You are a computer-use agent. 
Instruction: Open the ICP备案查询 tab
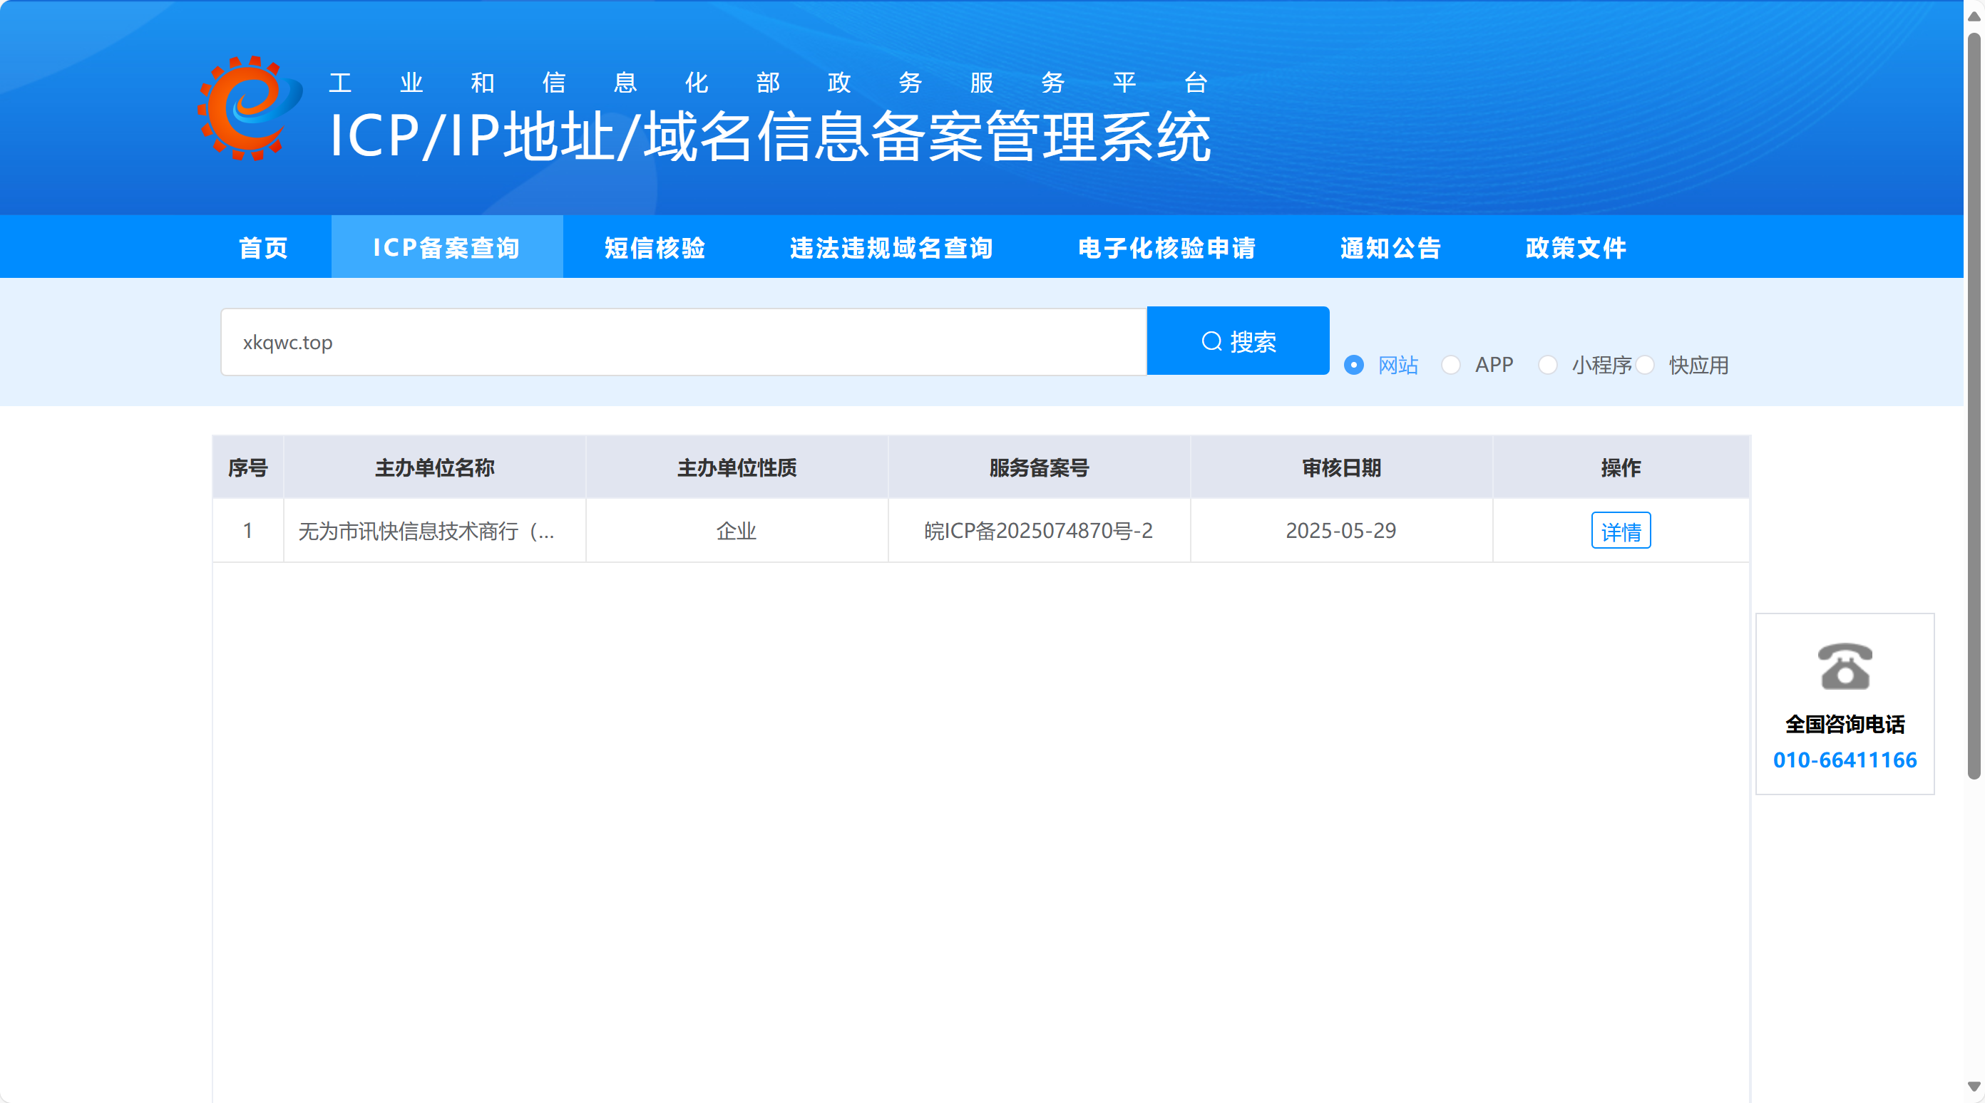447,248
